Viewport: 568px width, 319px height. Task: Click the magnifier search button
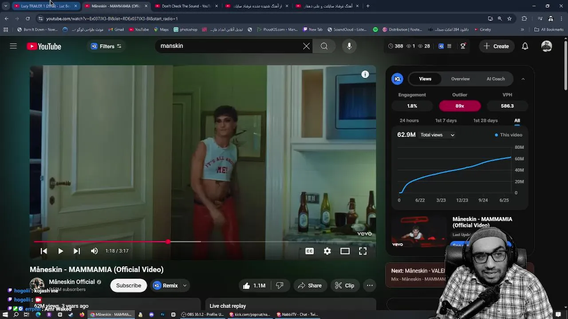click(x=324, y=46)
